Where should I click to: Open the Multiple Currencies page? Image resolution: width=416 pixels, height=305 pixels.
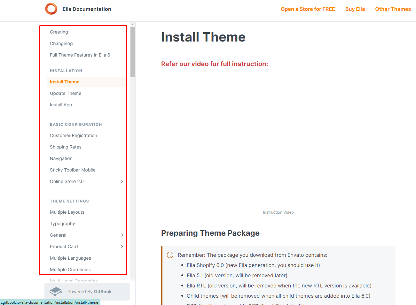pyautogui.click(x=70, y=270)
